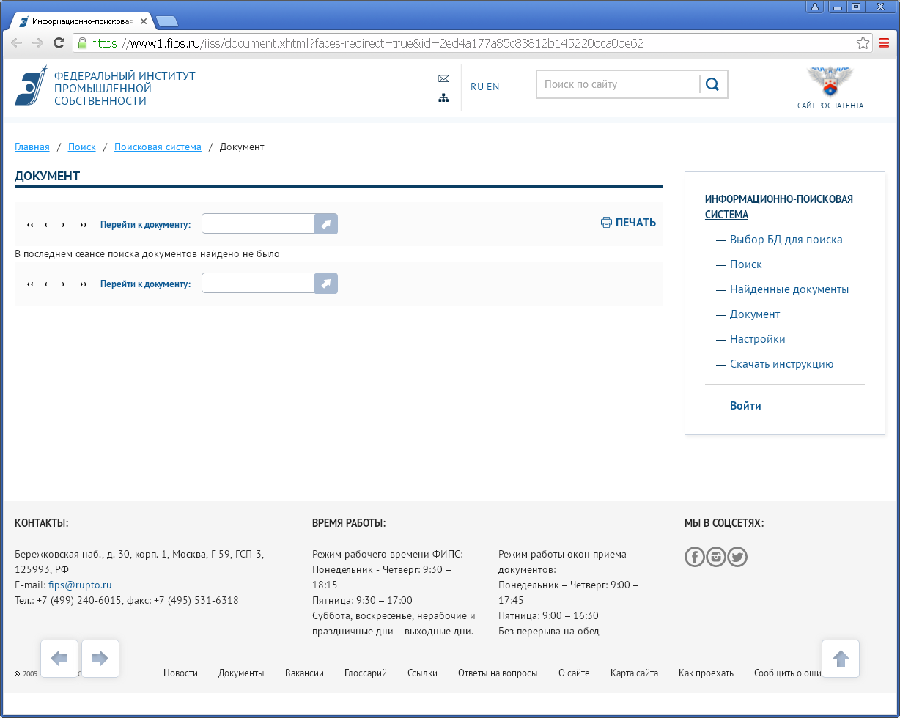
Task: Open Настройки sidebar item
Action: 758,339
